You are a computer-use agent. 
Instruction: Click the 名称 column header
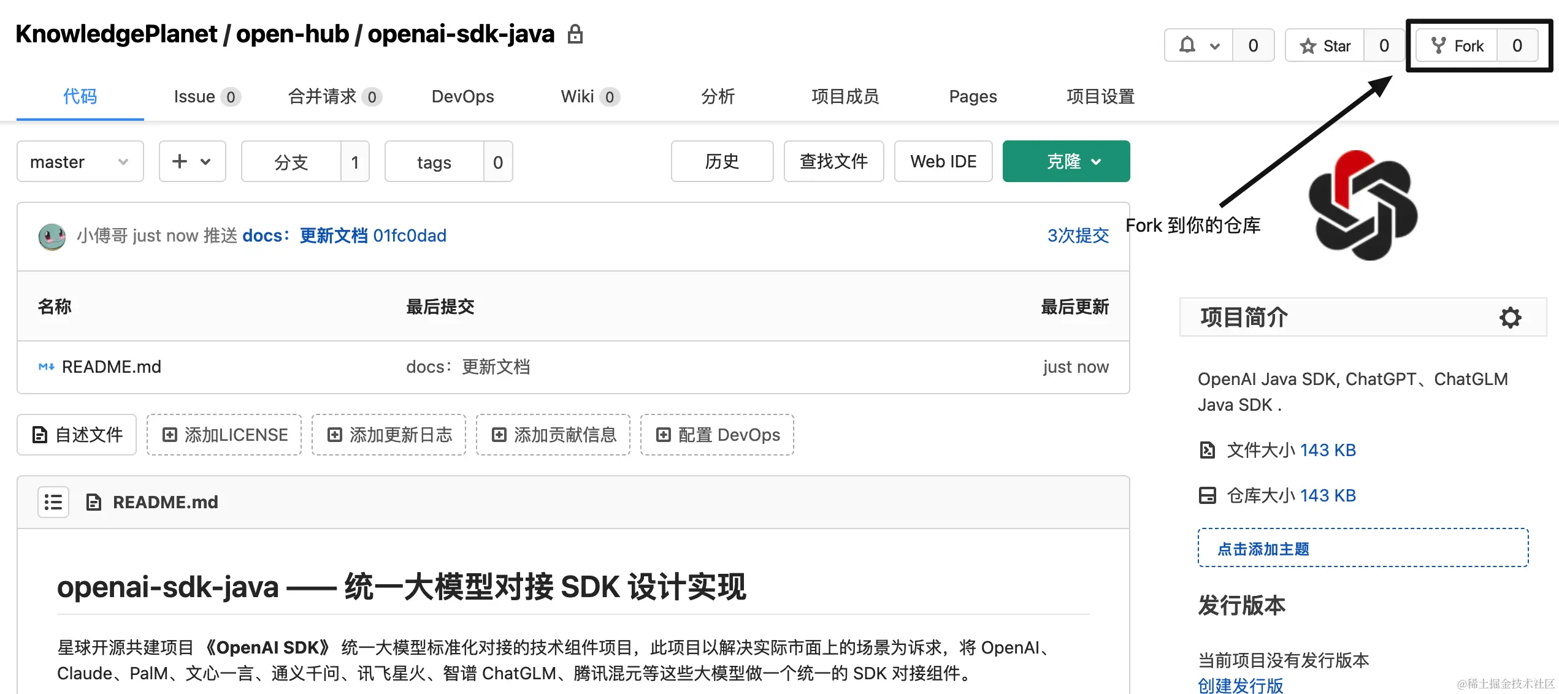click(55, 307)
